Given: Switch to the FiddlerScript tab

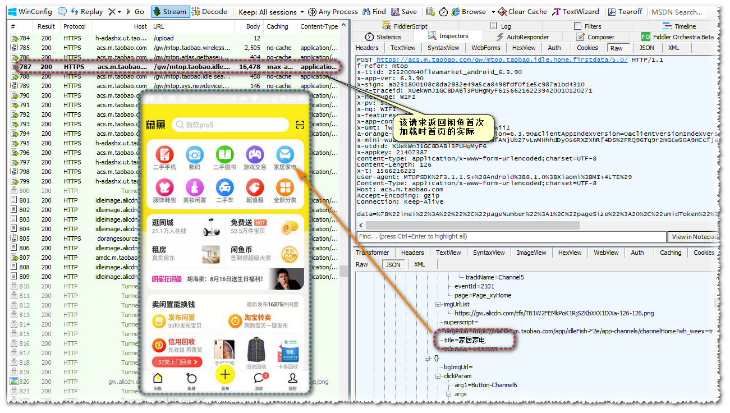Looking at the screenshot, I should coord(405,26).
